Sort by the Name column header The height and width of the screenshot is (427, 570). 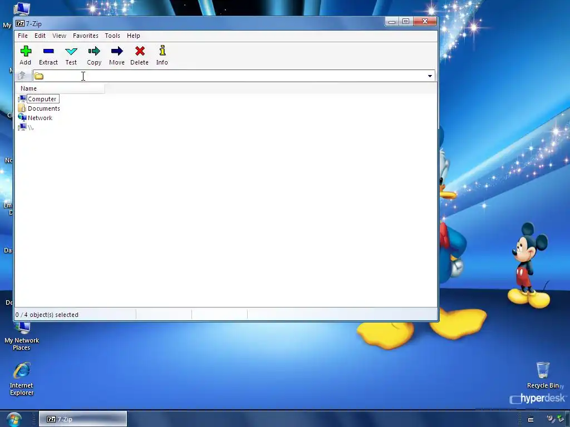60,88
